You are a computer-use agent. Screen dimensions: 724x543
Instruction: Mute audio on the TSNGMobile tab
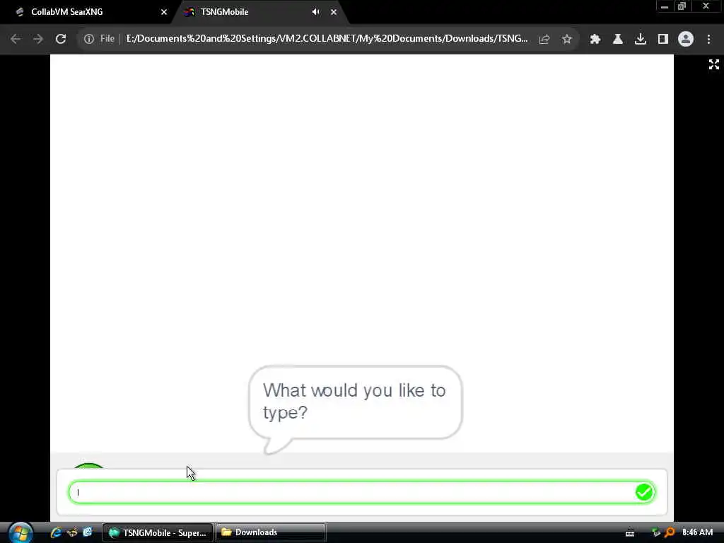pos(316,12)
